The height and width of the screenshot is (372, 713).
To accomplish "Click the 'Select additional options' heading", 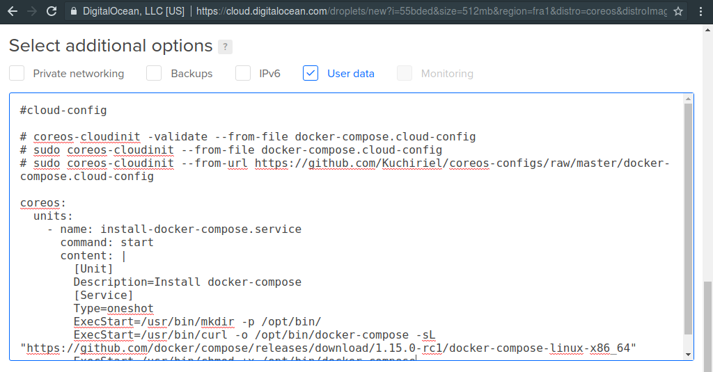I will click(111, 46).
